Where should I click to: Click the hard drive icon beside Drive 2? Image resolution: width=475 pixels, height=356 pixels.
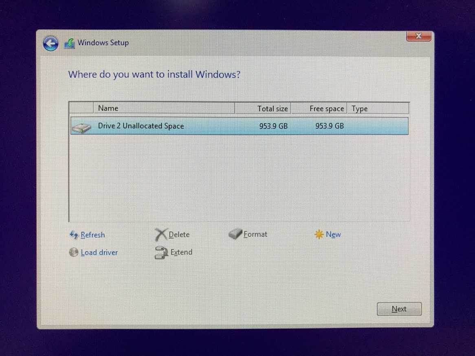tap(83, 126)
